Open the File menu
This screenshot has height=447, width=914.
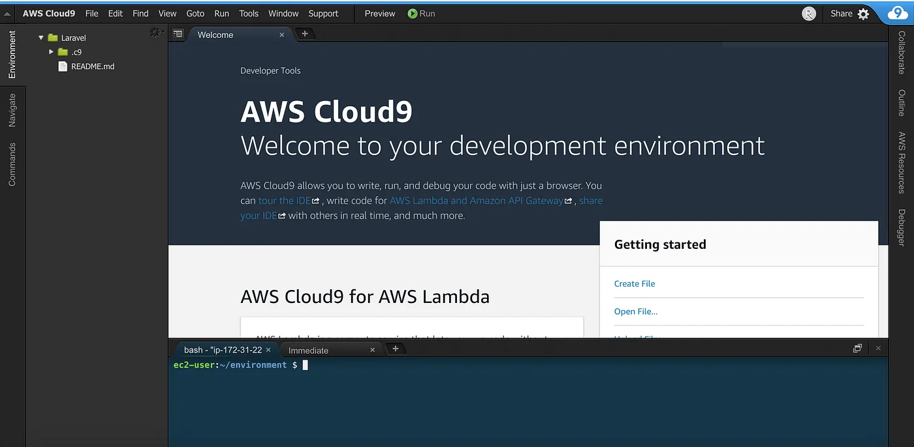[x=92, y=14]
